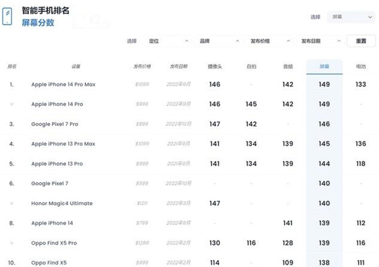Switch to the 自拍 selfie score column
This screenshot has width=379, height=267.
point(251,66)
